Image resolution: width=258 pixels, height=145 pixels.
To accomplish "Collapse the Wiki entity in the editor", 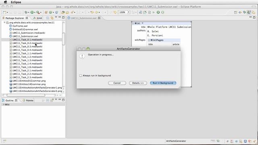I will (133, 23).
